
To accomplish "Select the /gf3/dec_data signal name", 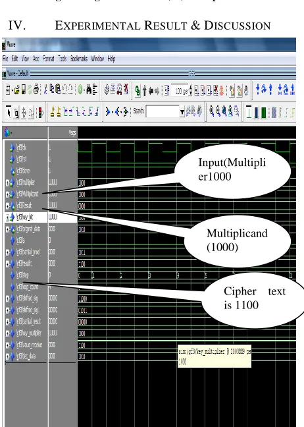I will pos(26,356).
